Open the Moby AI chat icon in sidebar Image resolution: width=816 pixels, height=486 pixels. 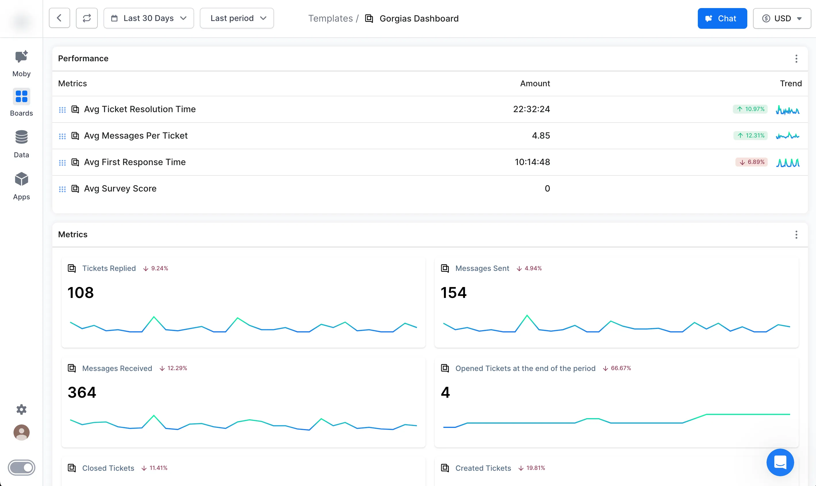pyautogui.click(x=21, y=57)
